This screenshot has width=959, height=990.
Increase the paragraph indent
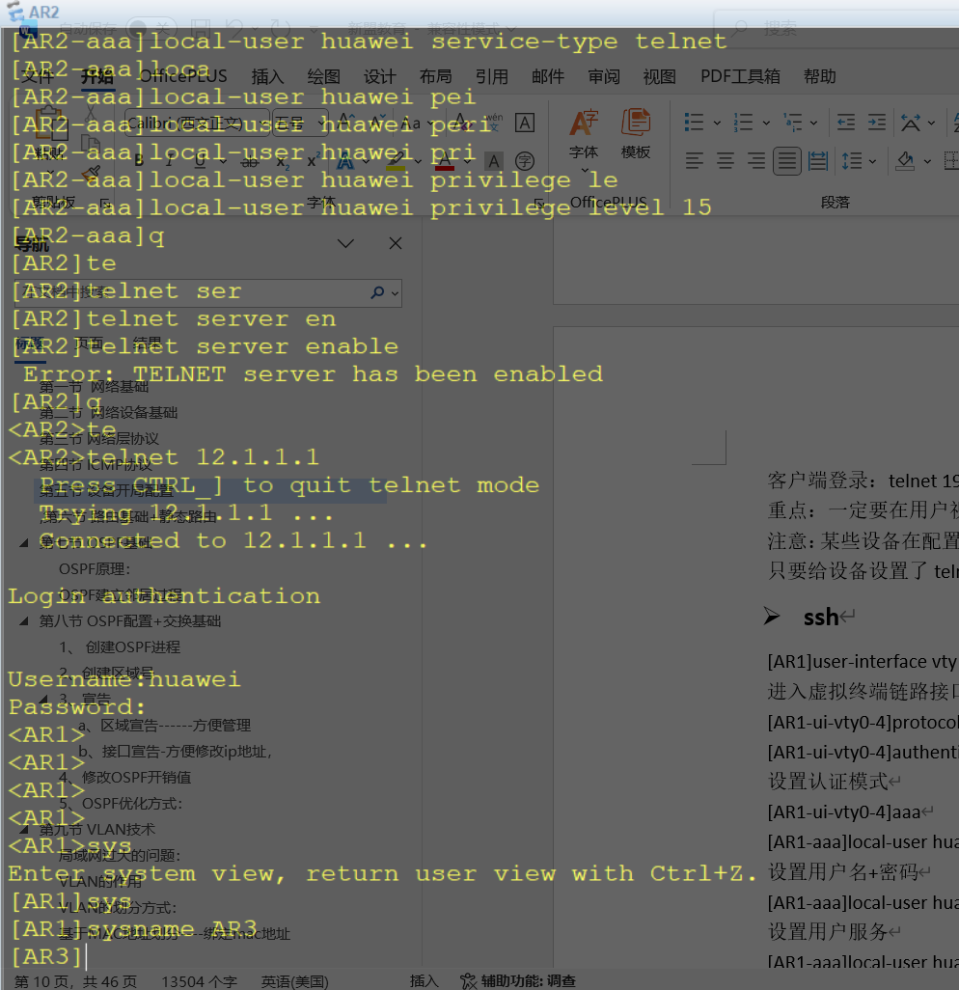877,123
